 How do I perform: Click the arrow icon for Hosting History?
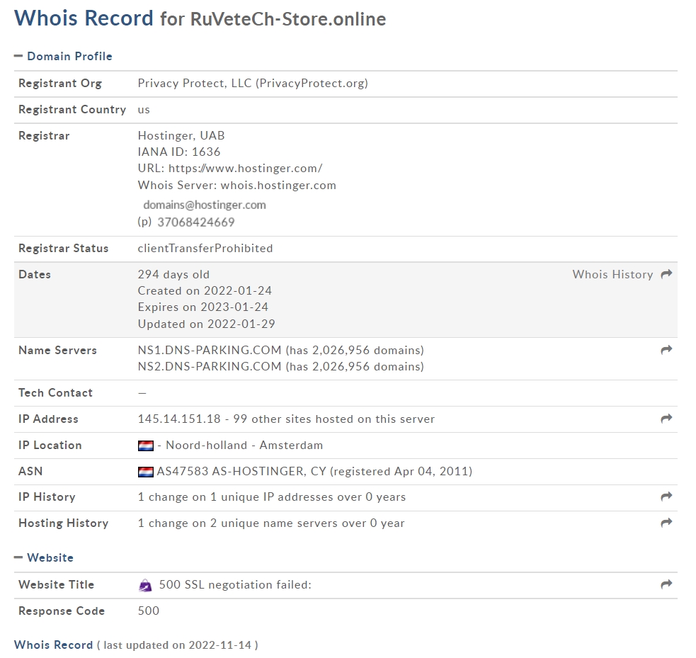click(x=666, y=523)
